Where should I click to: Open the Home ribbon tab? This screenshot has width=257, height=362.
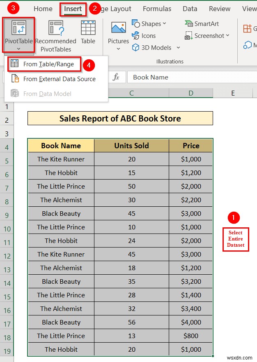(43, 9)
